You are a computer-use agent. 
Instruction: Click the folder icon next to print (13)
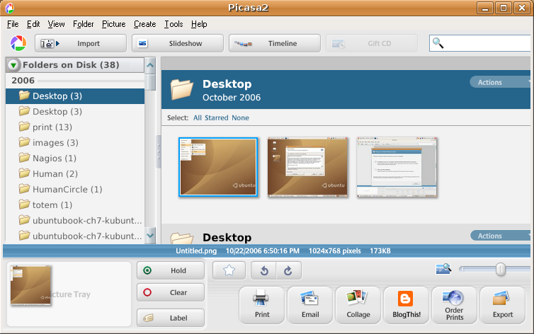[x=24, y=127]
